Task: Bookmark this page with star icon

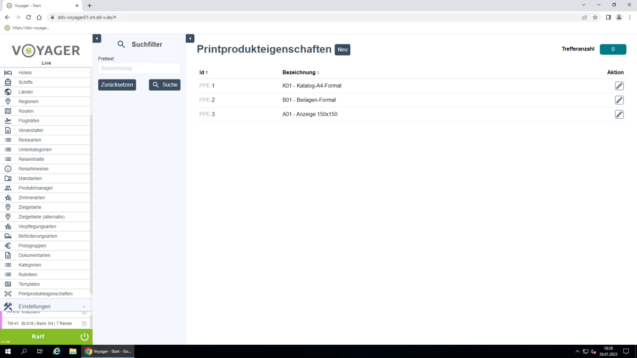Action: [x=595, y=18]
